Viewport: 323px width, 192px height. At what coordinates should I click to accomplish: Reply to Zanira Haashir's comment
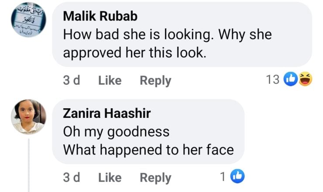pyautogui.click(x=155, y=178)
